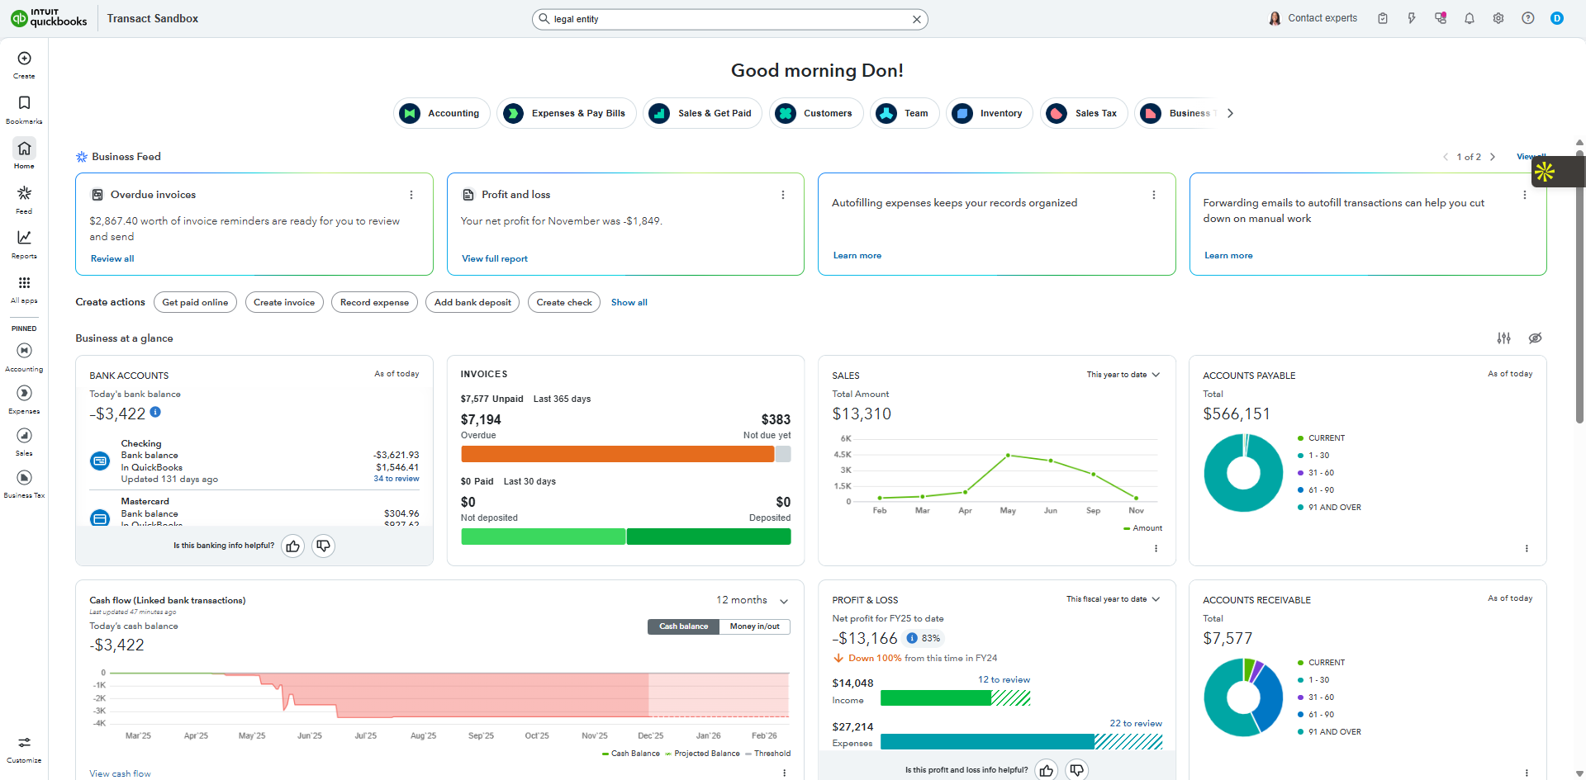Open the settings gear menu
Image resolution: width=1586 pixels, height=780 pixels.
(x=1498, y=18)
